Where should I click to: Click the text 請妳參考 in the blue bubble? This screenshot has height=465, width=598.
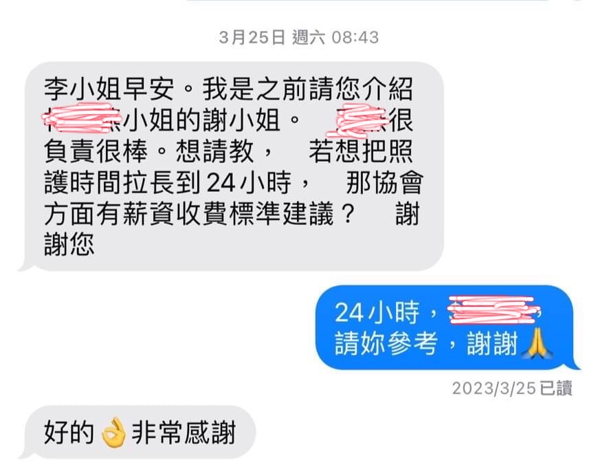[x=386, y=344]
